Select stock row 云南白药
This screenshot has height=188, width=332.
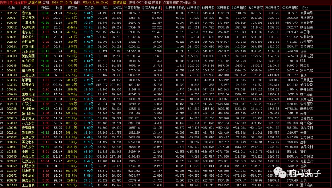[165, 75]
